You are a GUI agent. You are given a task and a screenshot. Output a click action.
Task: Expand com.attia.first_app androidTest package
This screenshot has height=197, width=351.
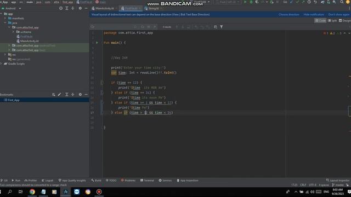pyautogui.click(x=9, y=45)
